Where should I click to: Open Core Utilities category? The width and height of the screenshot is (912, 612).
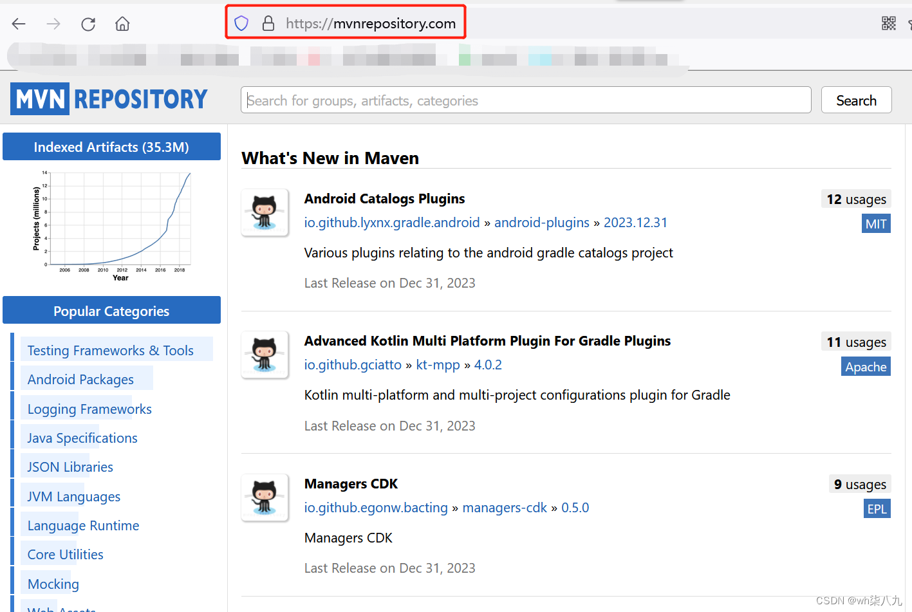point(65,554)
